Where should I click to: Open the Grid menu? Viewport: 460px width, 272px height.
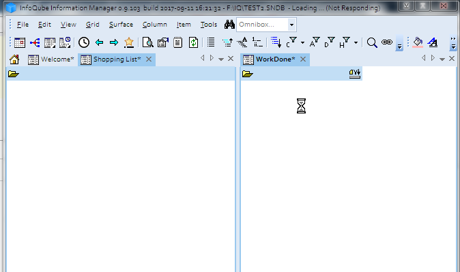pos(92,25)
